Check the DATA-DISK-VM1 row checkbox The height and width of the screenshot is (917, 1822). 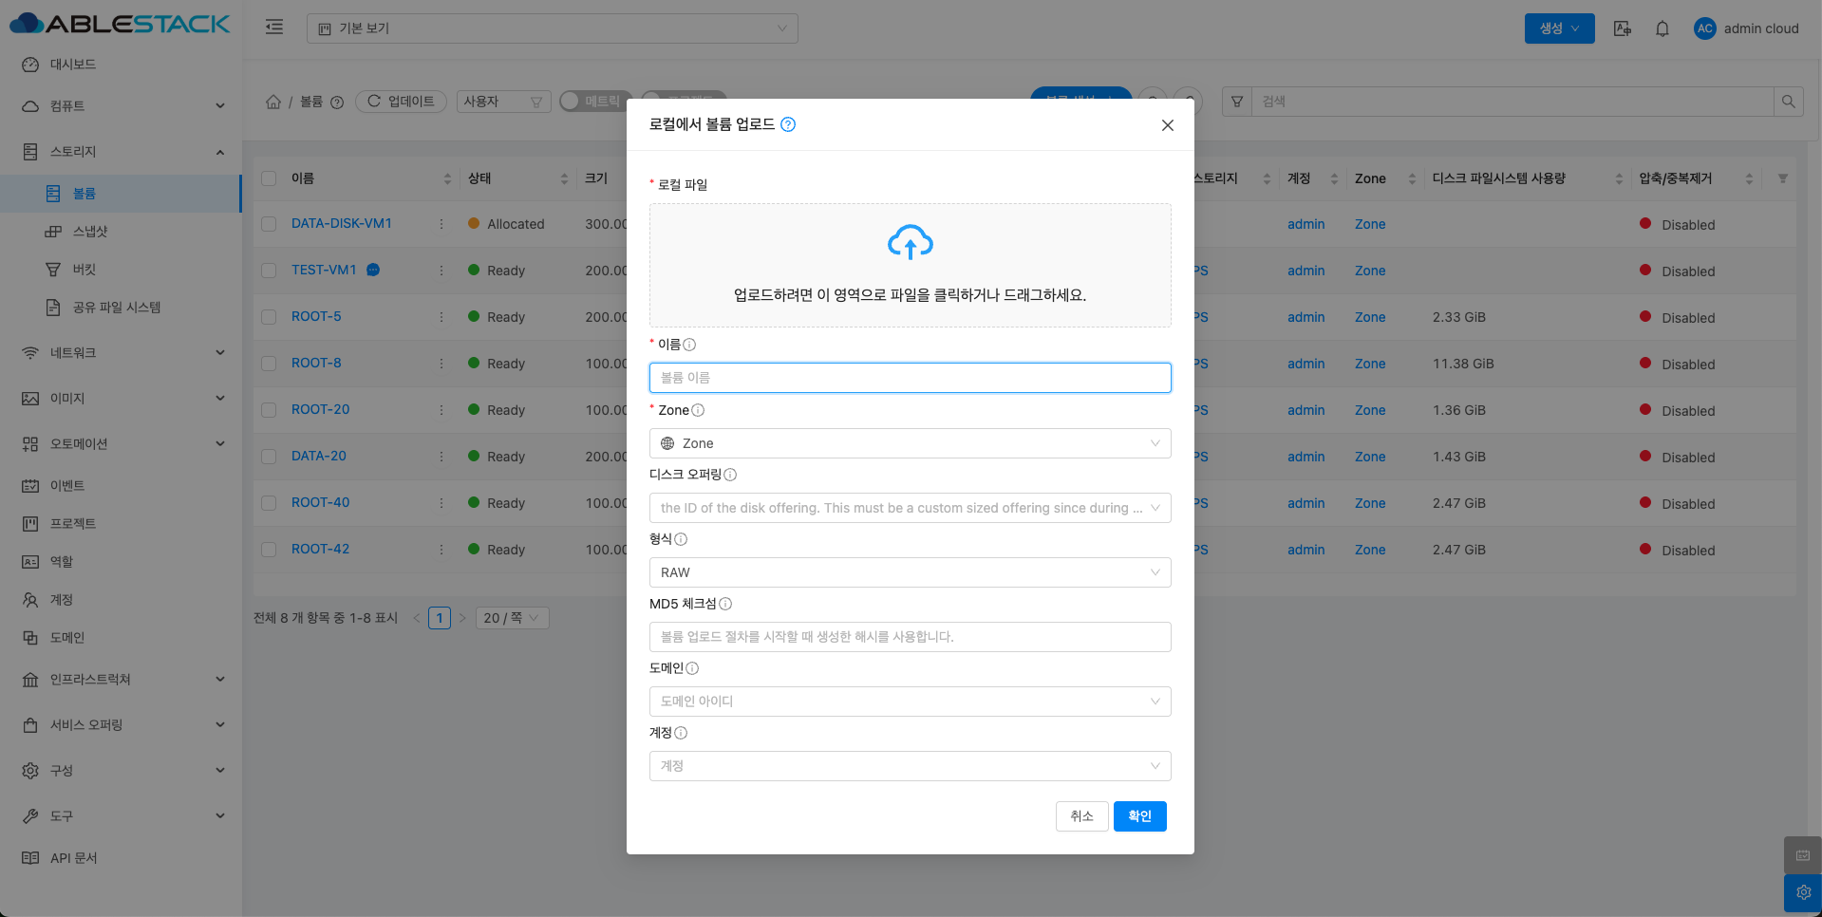[269, 224]
